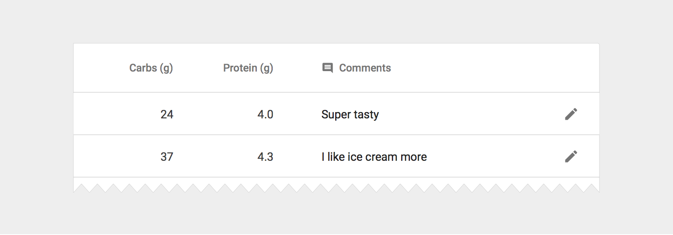This screenshot has height=235, width=673.
Task: Sort by the Comments column header
Action: tap(365, 68)
